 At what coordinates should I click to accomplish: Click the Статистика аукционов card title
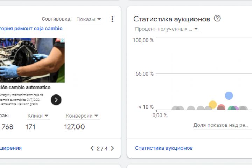(x=171, y=19)
